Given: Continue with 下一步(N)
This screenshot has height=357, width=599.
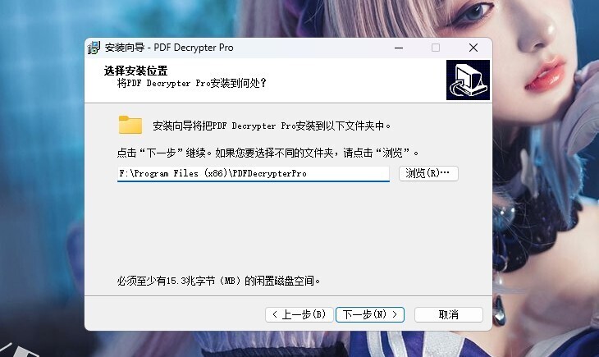Looking at the screenshot, I should pyautogui.click(x=370, y=314).
